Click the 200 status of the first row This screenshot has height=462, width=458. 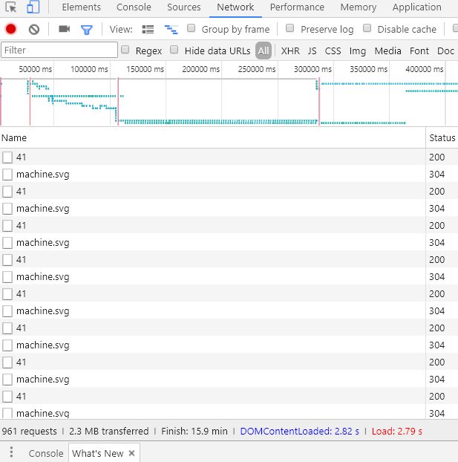tap(436, 157)
